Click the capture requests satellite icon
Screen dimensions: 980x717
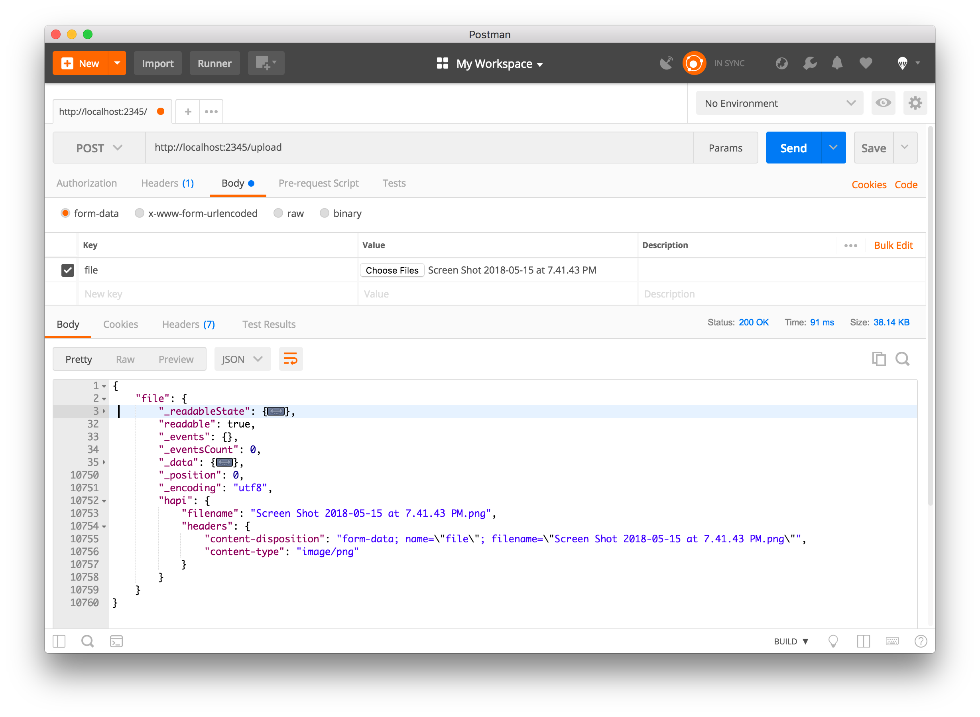point(666,63)
